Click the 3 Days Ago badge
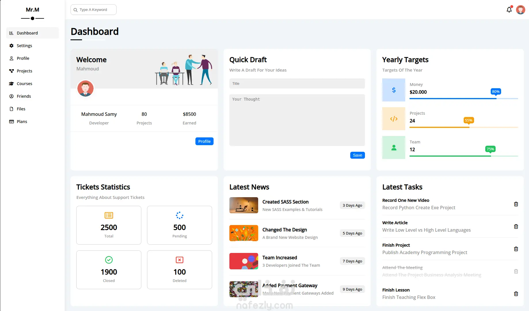 (352, 205)
